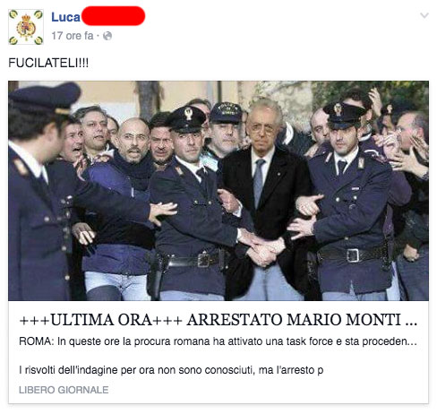Screen dimensions: 437x414
Task: Click the right officer's belt buckle
Action: [x=353, y=255]
